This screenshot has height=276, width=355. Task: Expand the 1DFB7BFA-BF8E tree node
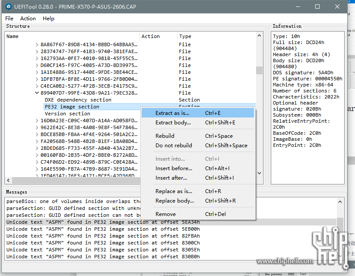[37, 79]
